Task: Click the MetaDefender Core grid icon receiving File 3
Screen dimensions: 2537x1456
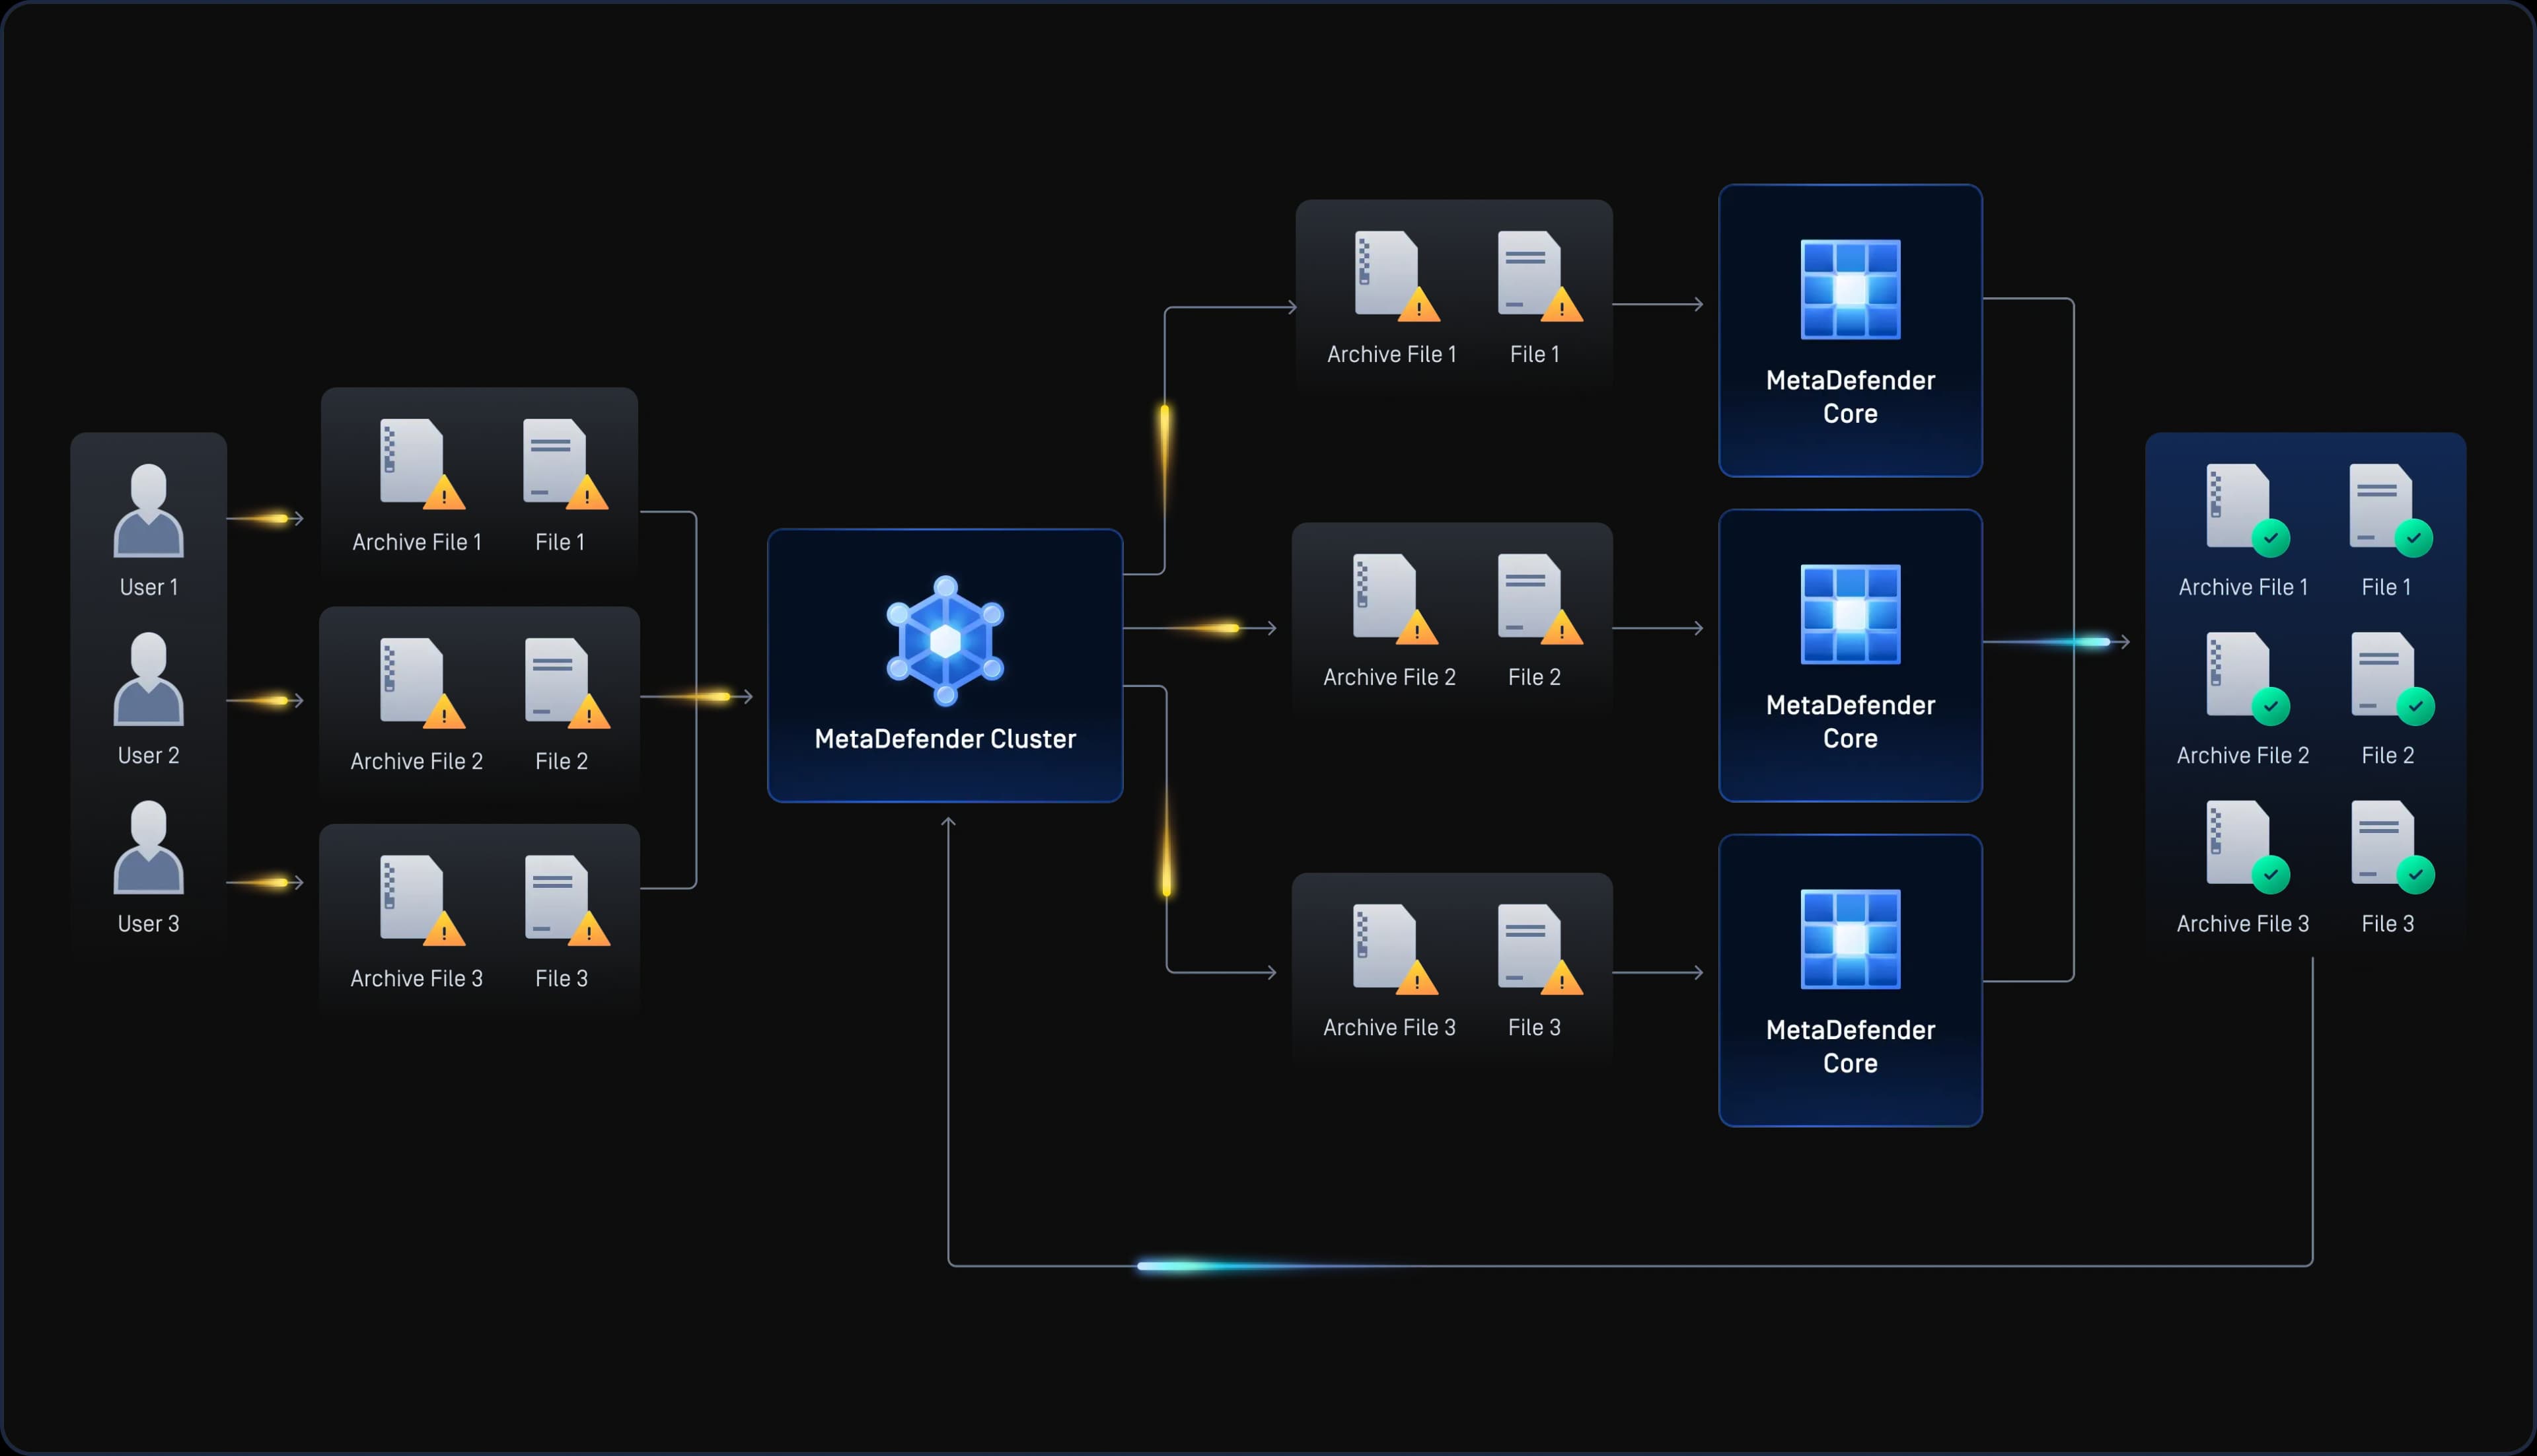Action: tap(1850, 939)
